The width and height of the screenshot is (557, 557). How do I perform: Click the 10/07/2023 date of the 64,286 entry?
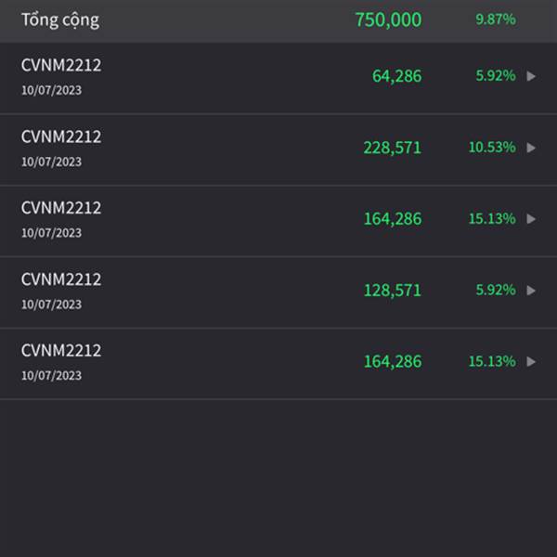(x=51, y=90)
